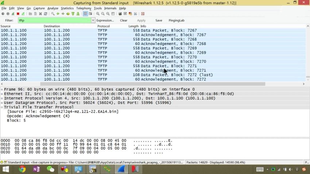
Task: Jump to the first packet
Action: tap(73, 14)
